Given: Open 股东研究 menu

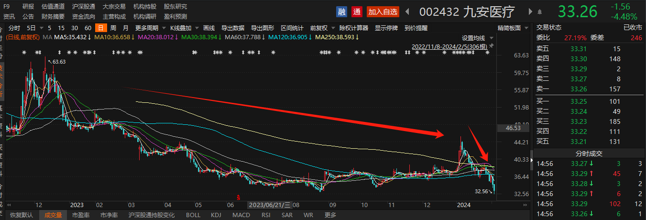Looking at the screenshot, I should click(175, 7).
